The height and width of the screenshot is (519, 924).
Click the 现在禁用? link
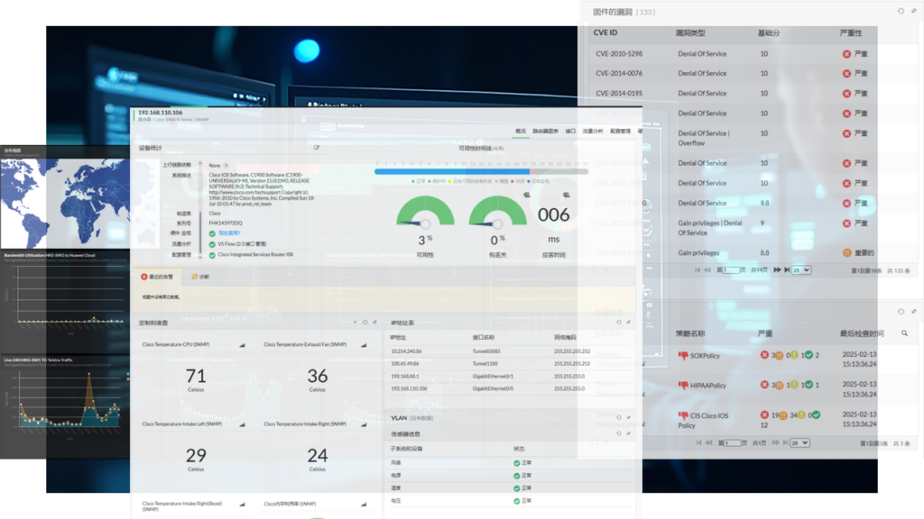229,232
